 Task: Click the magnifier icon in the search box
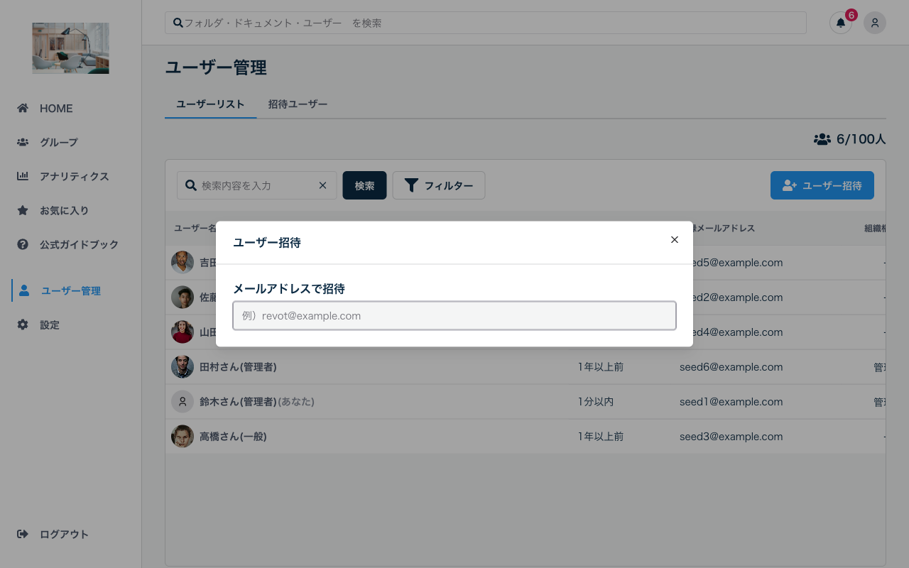190,185
